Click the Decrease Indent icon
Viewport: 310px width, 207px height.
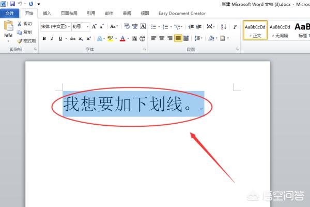191,26
